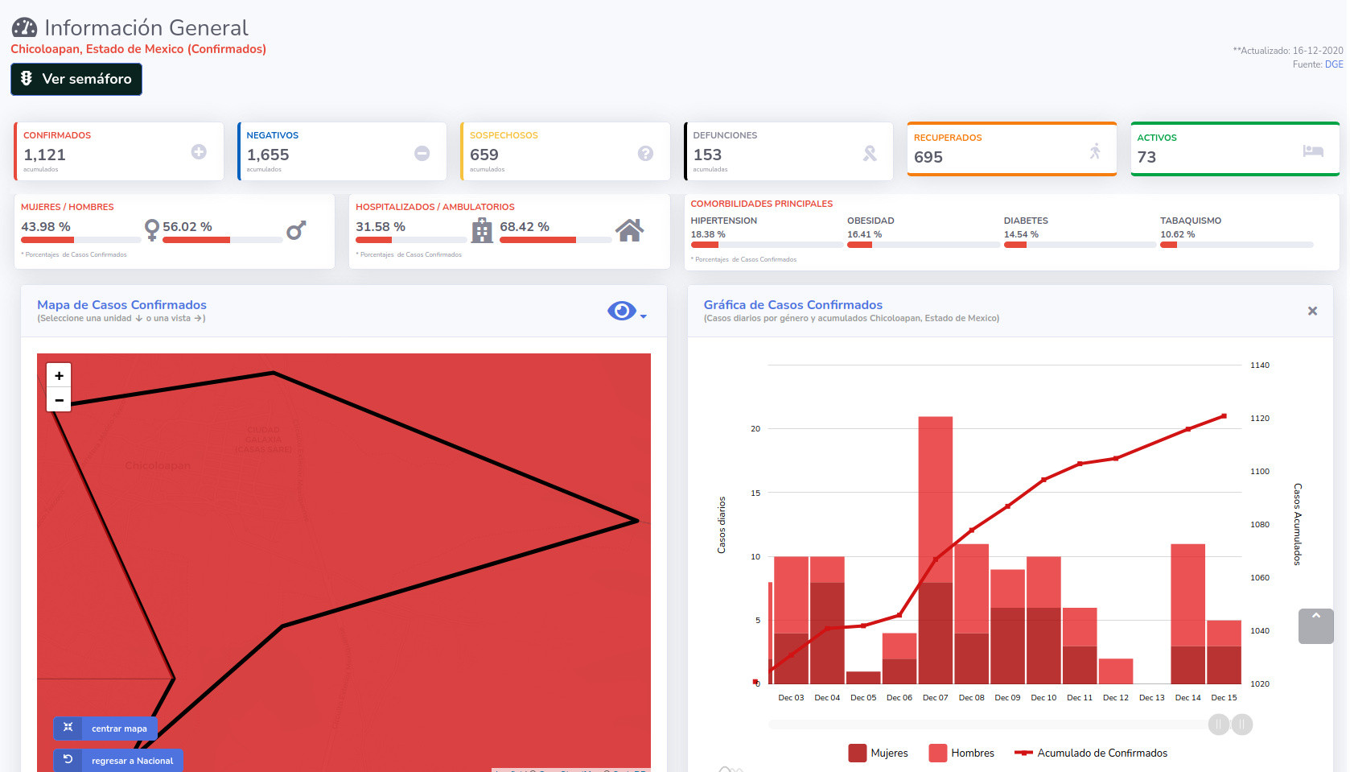Image resolution: width=1350 pixels, height=772 pixels.
Task: Click the Actualizado 16-12-2020 date text
Action: pos(1288,50)
